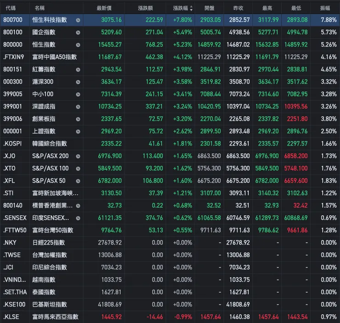Open 深證成指 index name

(44, 106)
